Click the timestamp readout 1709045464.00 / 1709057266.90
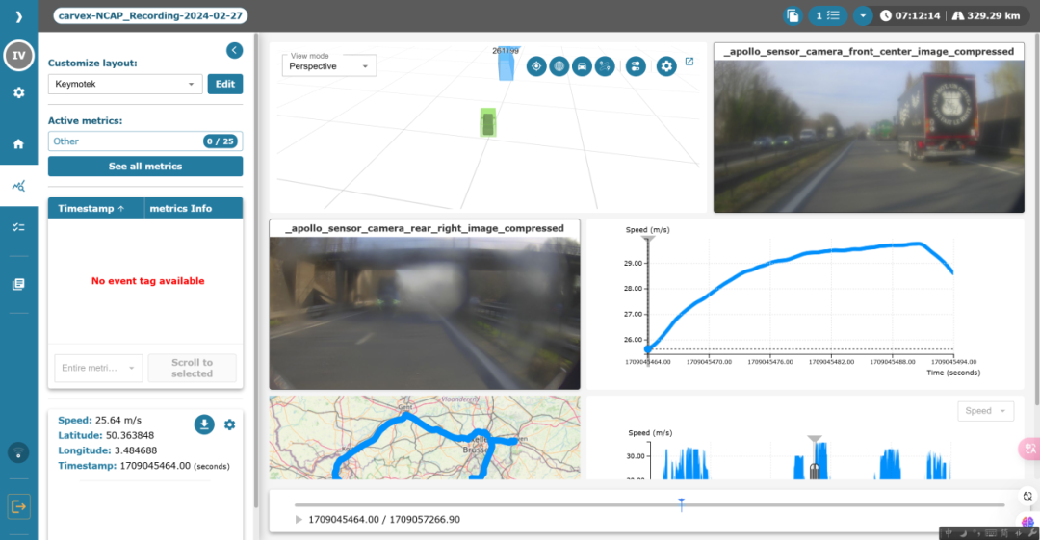The height and width of the screenshot is (540, 1040). [384, 520]
